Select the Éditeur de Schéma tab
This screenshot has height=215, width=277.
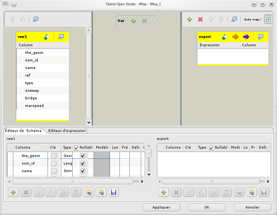click(22, 131)
